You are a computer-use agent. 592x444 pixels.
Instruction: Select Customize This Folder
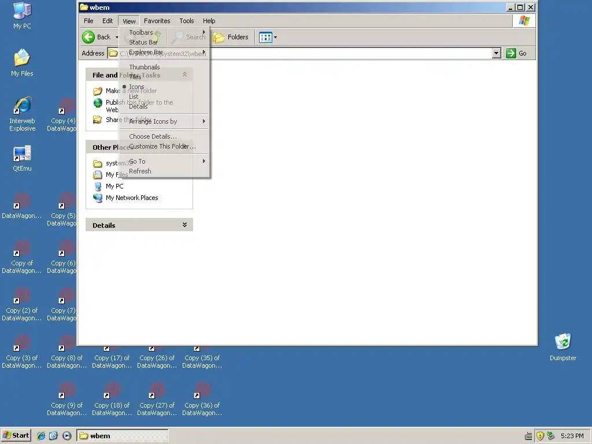click(x=164, y=146)
